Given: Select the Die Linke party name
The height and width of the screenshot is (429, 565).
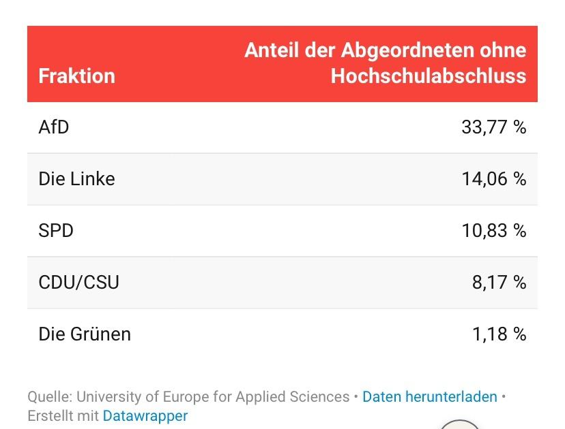Looking at the screenshot, I should tap(76, 179).
